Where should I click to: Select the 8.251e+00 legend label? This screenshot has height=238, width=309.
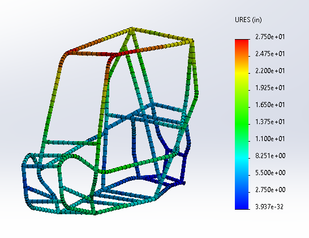[x=271, y=156]
